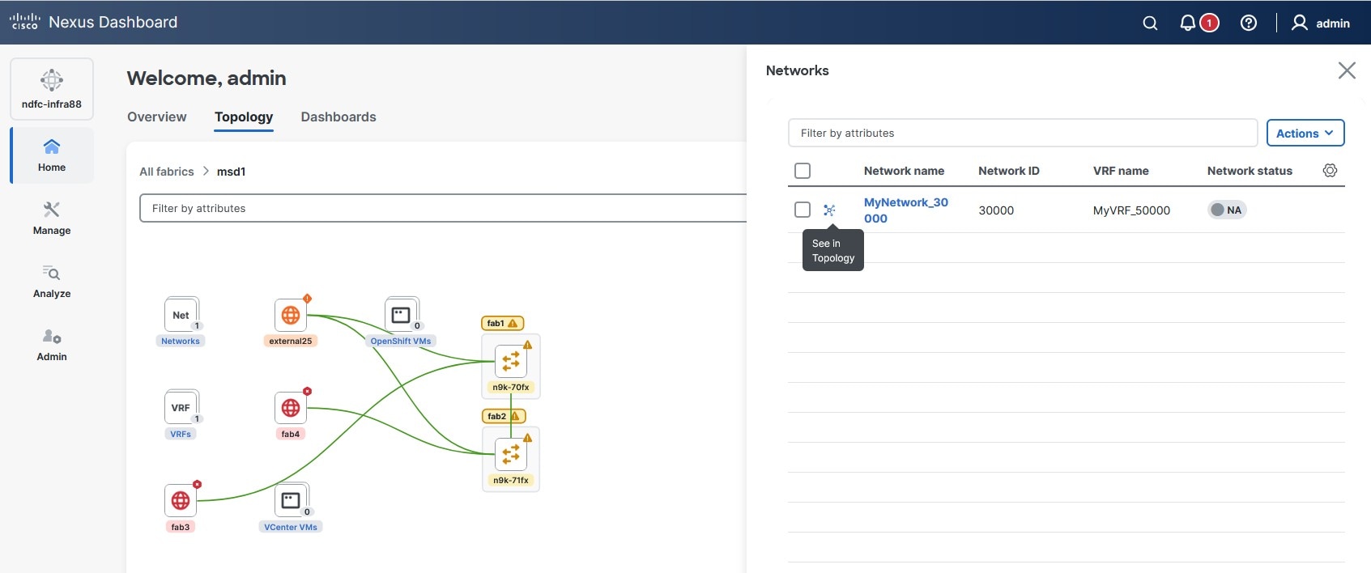Screen dimensions: 1371x573
Task: Focus Networks panel Filter by attributes field
Action: (x=1023, y=133)
